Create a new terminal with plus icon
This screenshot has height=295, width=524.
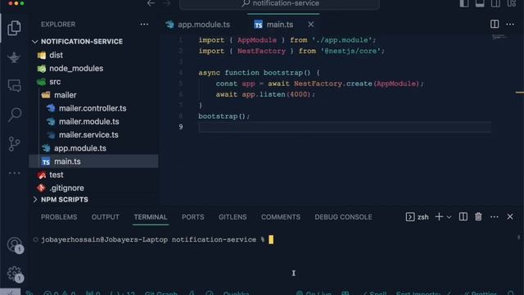point(439,216)
